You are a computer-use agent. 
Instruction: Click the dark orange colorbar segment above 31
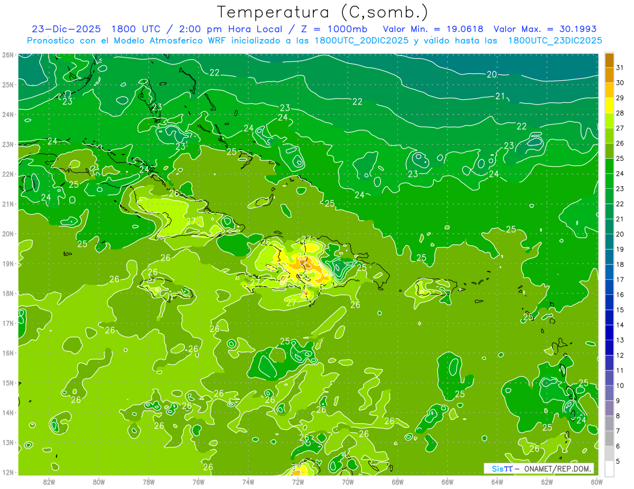click(x=609, y=60)
